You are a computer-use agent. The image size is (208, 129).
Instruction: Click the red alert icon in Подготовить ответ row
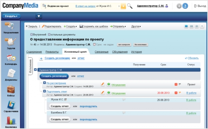[176, 93]
